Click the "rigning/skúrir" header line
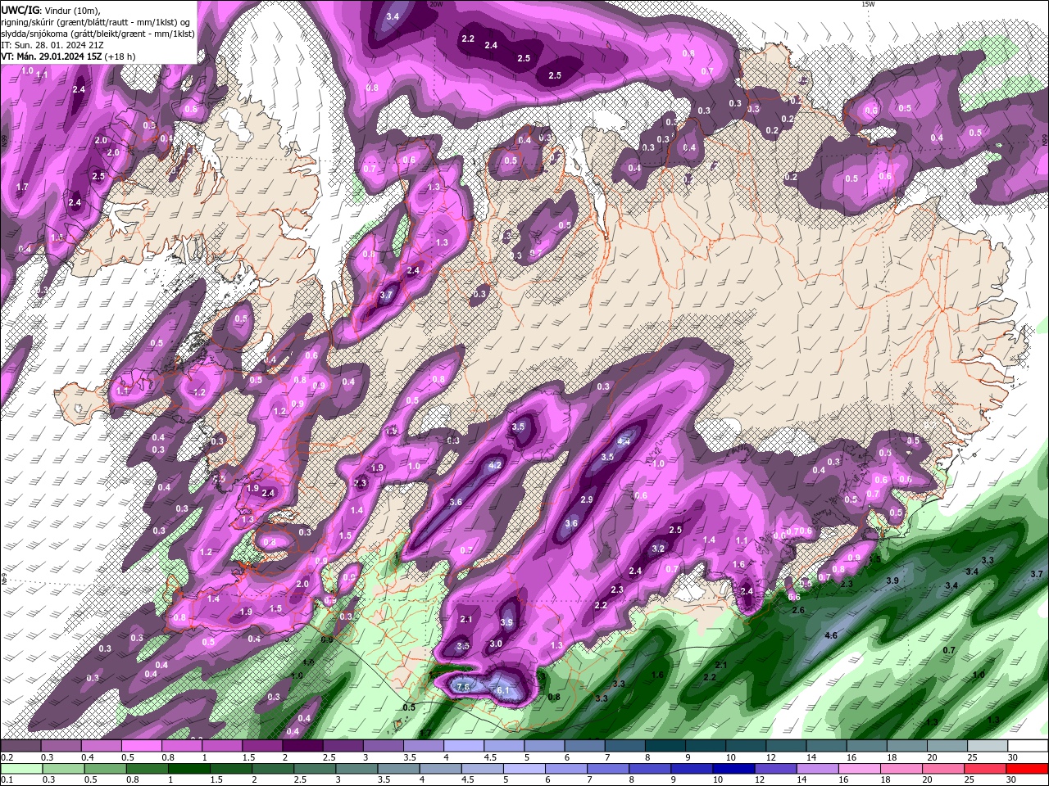 pyautogui.click(x=96, y=22)
